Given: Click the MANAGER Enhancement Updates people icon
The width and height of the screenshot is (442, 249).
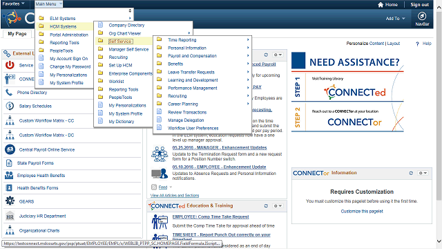Looking at the screenshot, I should coord(160,154).
